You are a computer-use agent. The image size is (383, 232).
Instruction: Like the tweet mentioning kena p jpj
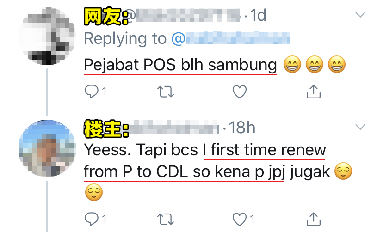coord(240,219)
